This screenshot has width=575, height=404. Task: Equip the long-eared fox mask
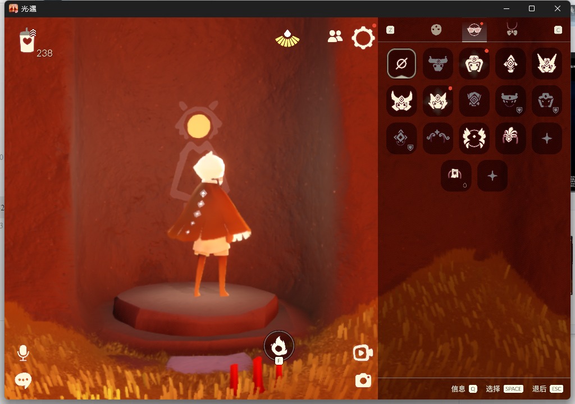[x=546, y=63]
